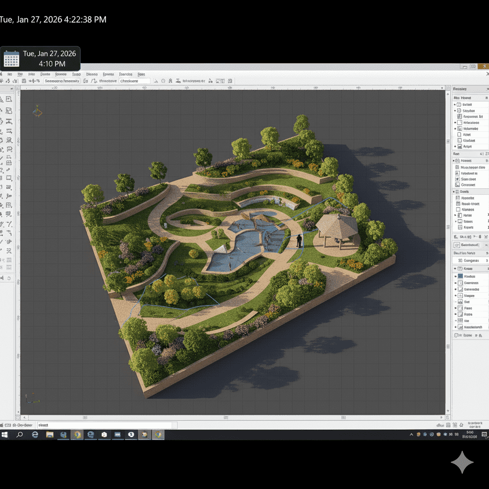Click the blue color swatch beside "Knodios"
The width and height of the screenshot is (489, 489).
[460, 276]
